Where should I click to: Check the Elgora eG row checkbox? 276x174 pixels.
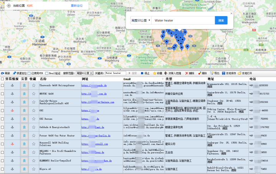click(x=2, y=169)
